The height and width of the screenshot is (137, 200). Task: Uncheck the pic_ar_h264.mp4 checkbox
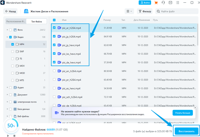click(54, 28)
